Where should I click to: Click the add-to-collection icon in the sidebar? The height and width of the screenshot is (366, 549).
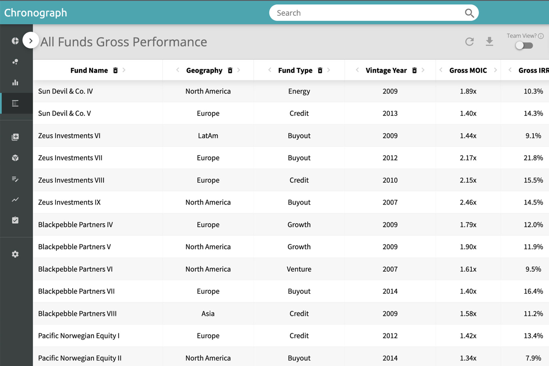point(15,137)
